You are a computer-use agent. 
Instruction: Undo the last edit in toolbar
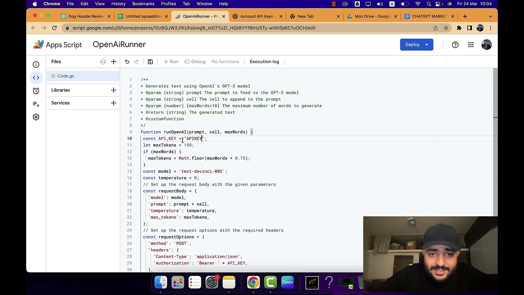(127, 61)
